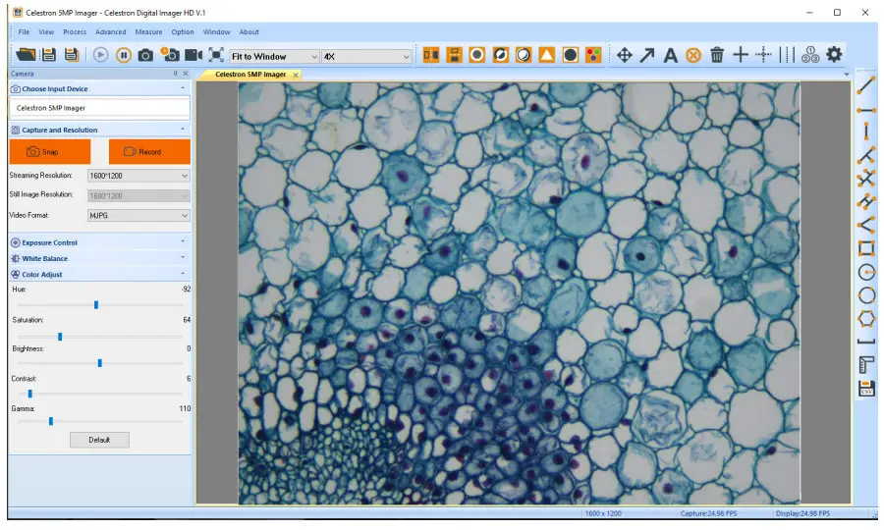Click the vertical lines grid icon
Viewport: 884px width, 530px height.
[x=787, y=55]
